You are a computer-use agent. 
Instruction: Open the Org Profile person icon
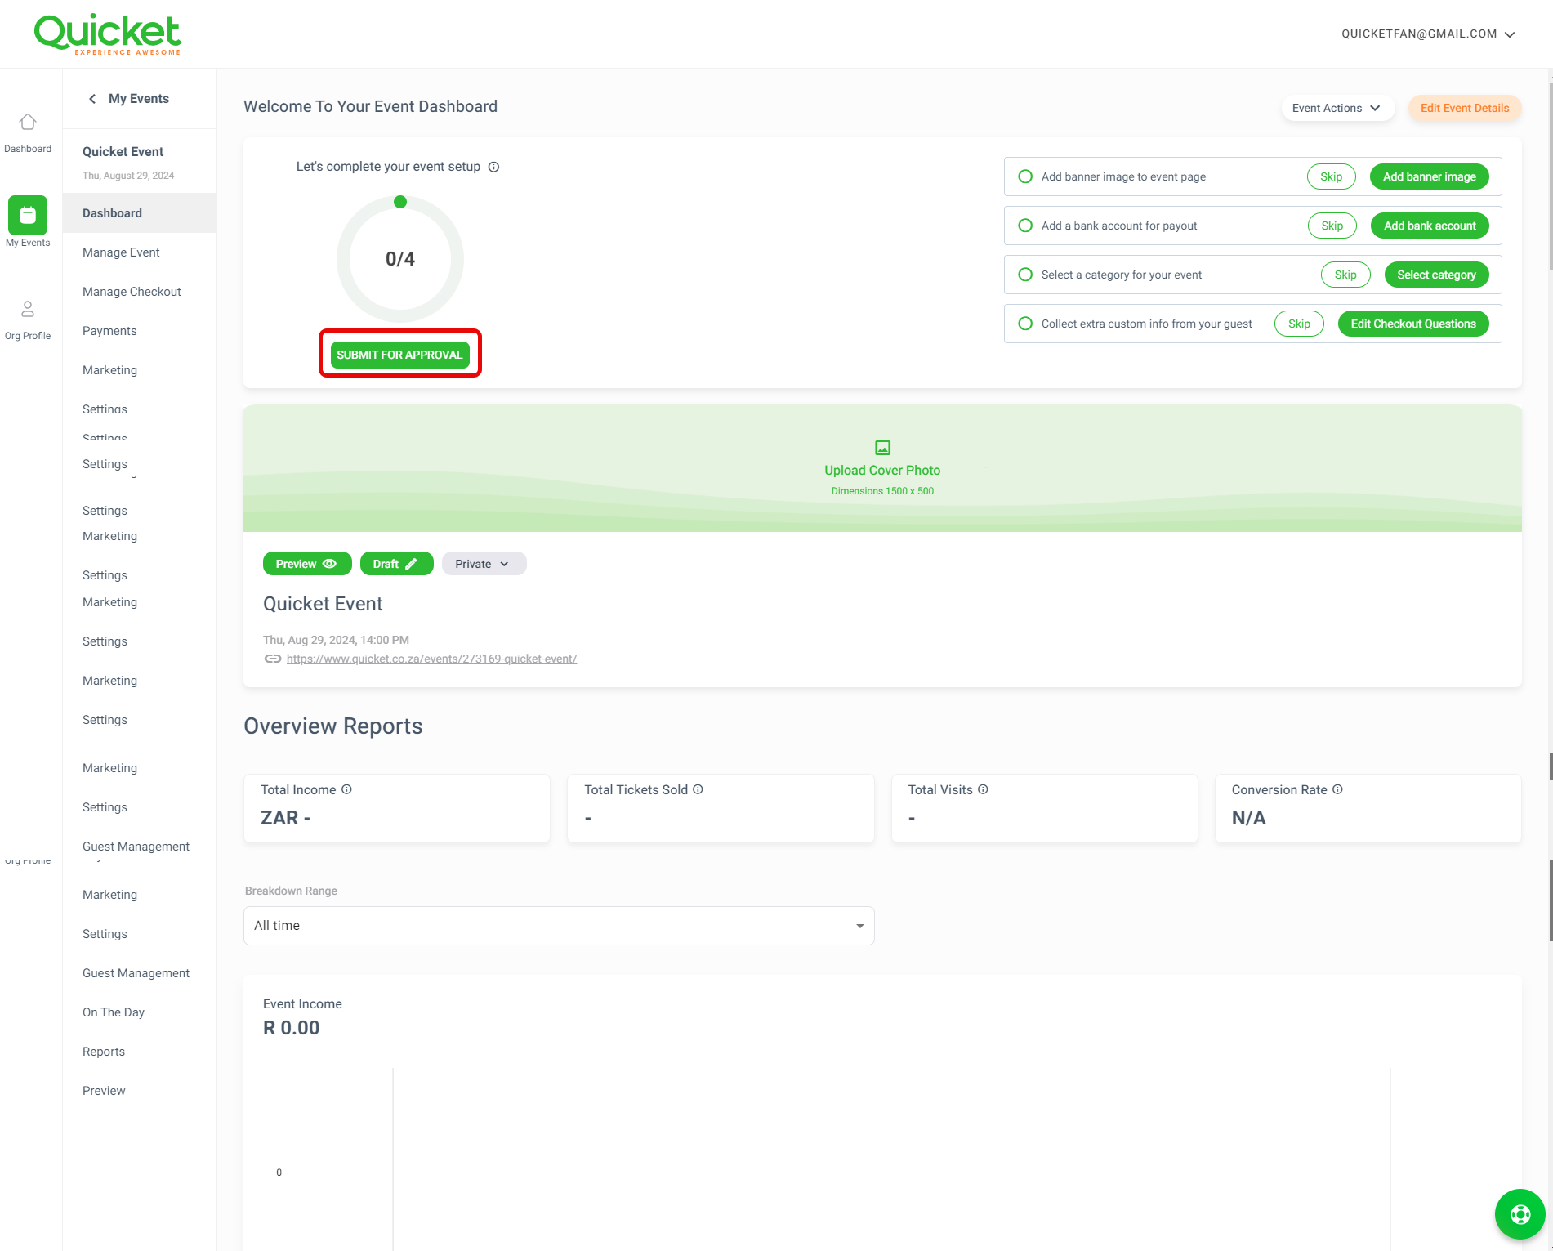(28, 309)
